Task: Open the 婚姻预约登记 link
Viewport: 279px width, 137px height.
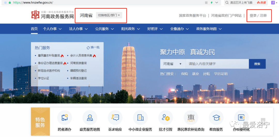Action: tap(78, 71)
